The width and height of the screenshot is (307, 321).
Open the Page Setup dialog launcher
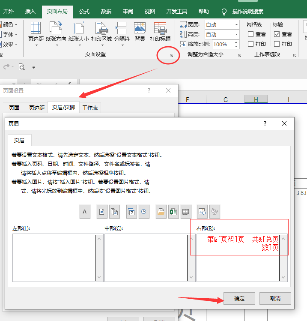click(171, 55)
